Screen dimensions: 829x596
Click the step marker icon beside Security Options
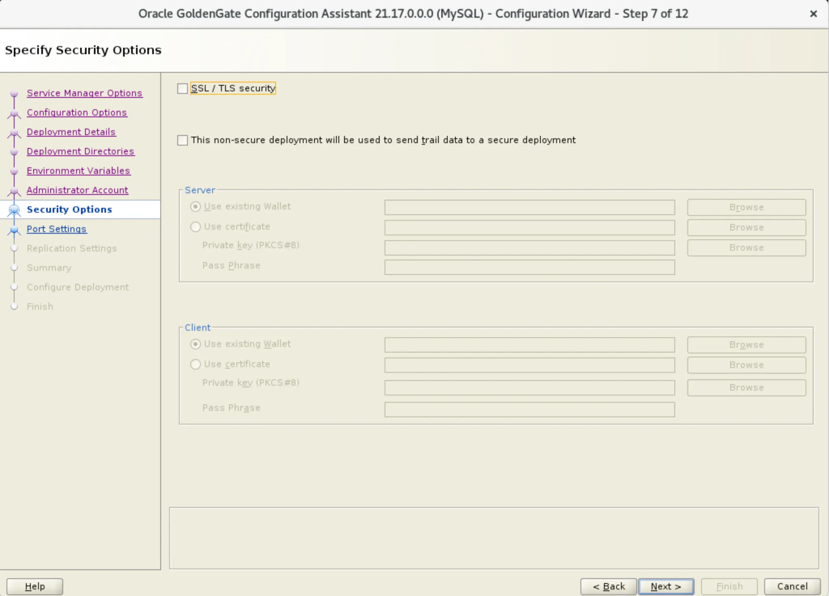[15, 210]
